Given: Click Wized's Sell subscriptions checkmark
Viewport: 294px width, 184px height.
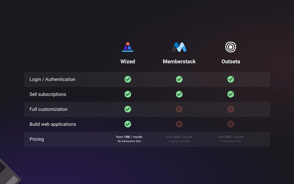Looking at the screenshot, I should point(128,94).
